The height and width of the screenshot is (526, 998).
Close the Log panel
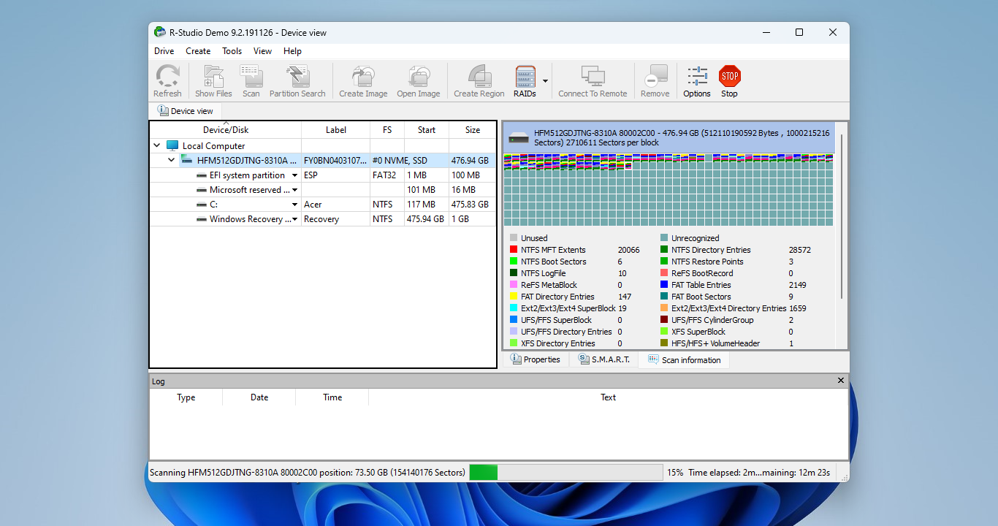tap(841, 381)
